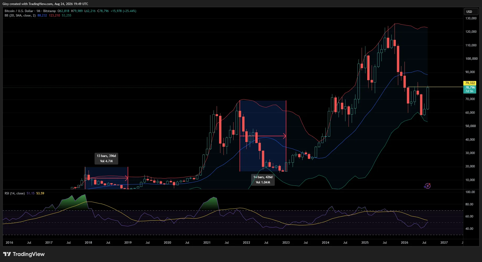Click 2024 on the time axis

point(325,243)
